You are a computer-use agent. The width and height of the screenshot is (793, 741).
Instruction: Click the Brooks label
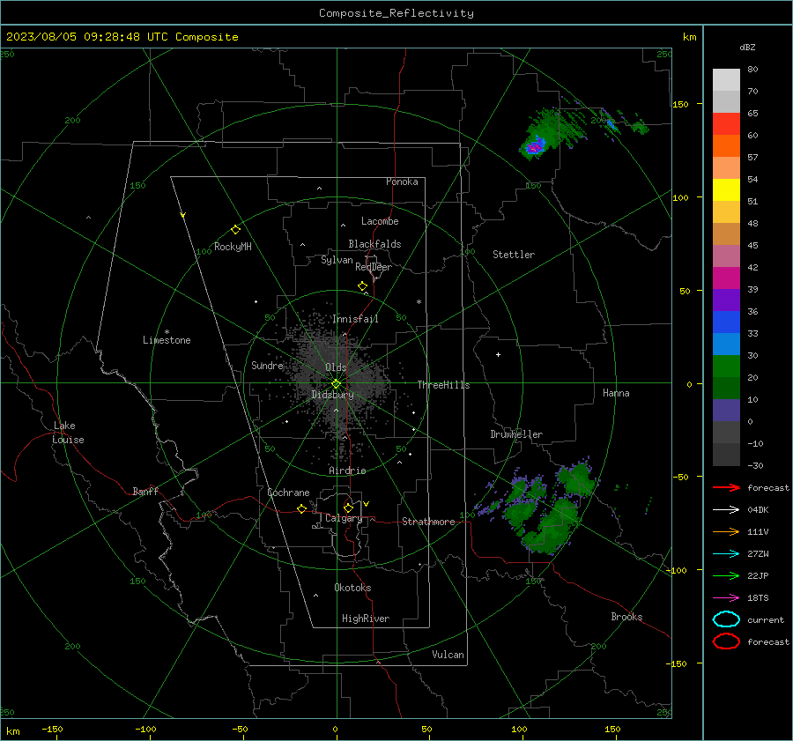tap(626, 617)
